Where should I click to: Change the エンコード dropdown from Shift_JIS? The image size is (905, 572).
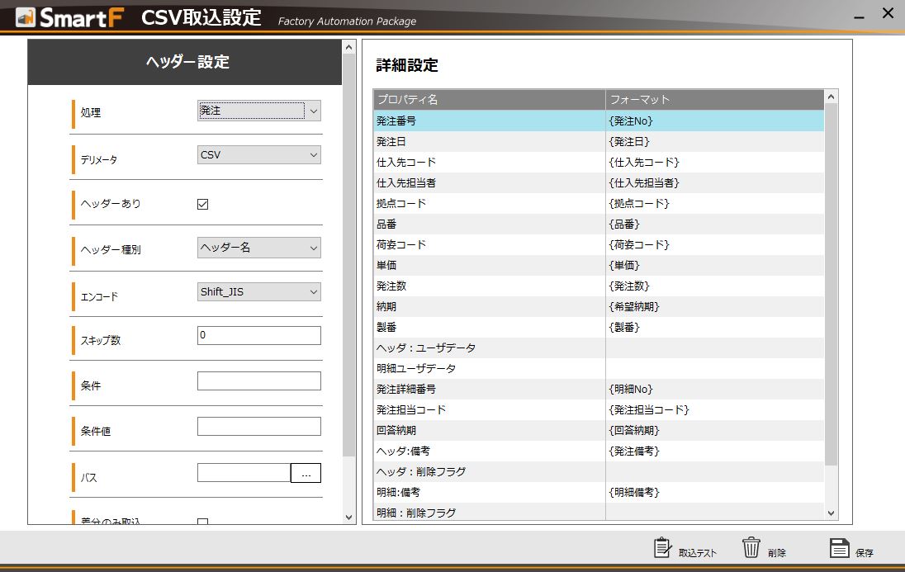pos(258,292)
